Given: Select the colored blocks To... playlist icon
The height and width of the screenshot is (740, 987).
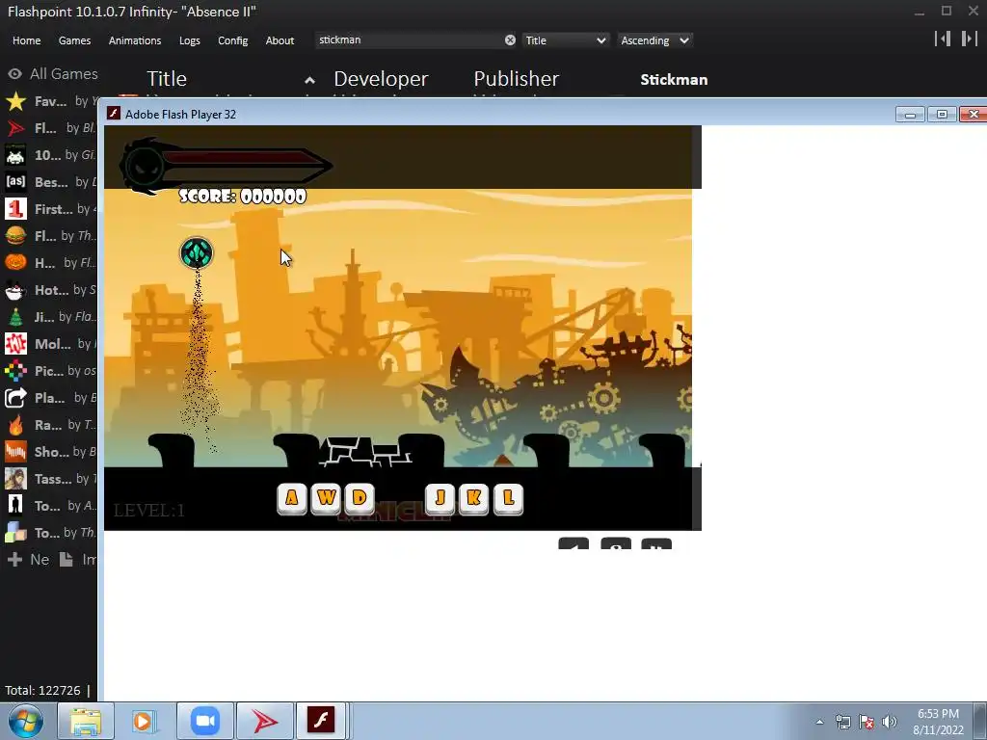Looking at the screenshot, I should 15,533.
